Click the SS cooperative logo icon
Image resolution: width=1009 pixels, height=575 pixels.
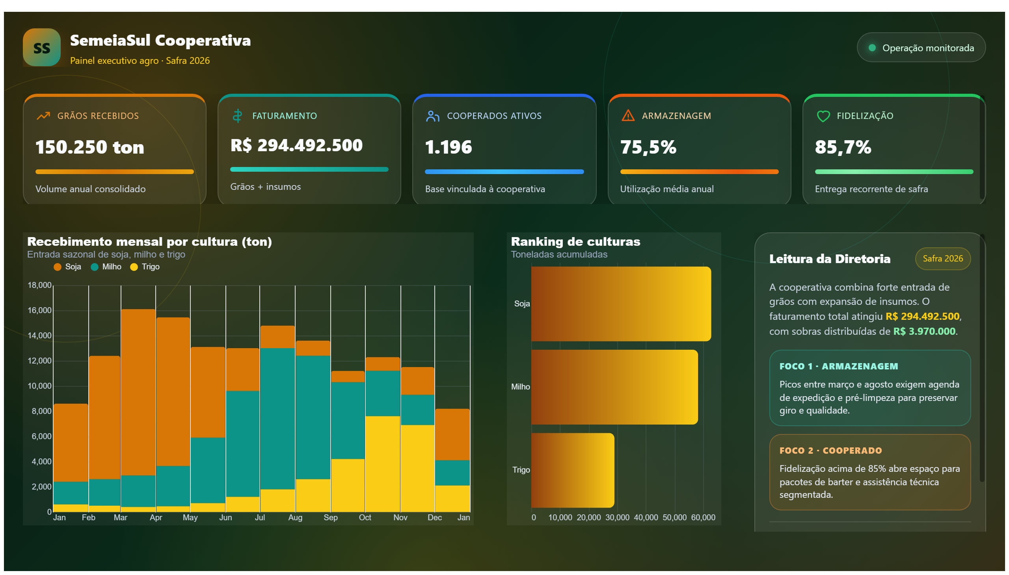[x=41, y=47]
